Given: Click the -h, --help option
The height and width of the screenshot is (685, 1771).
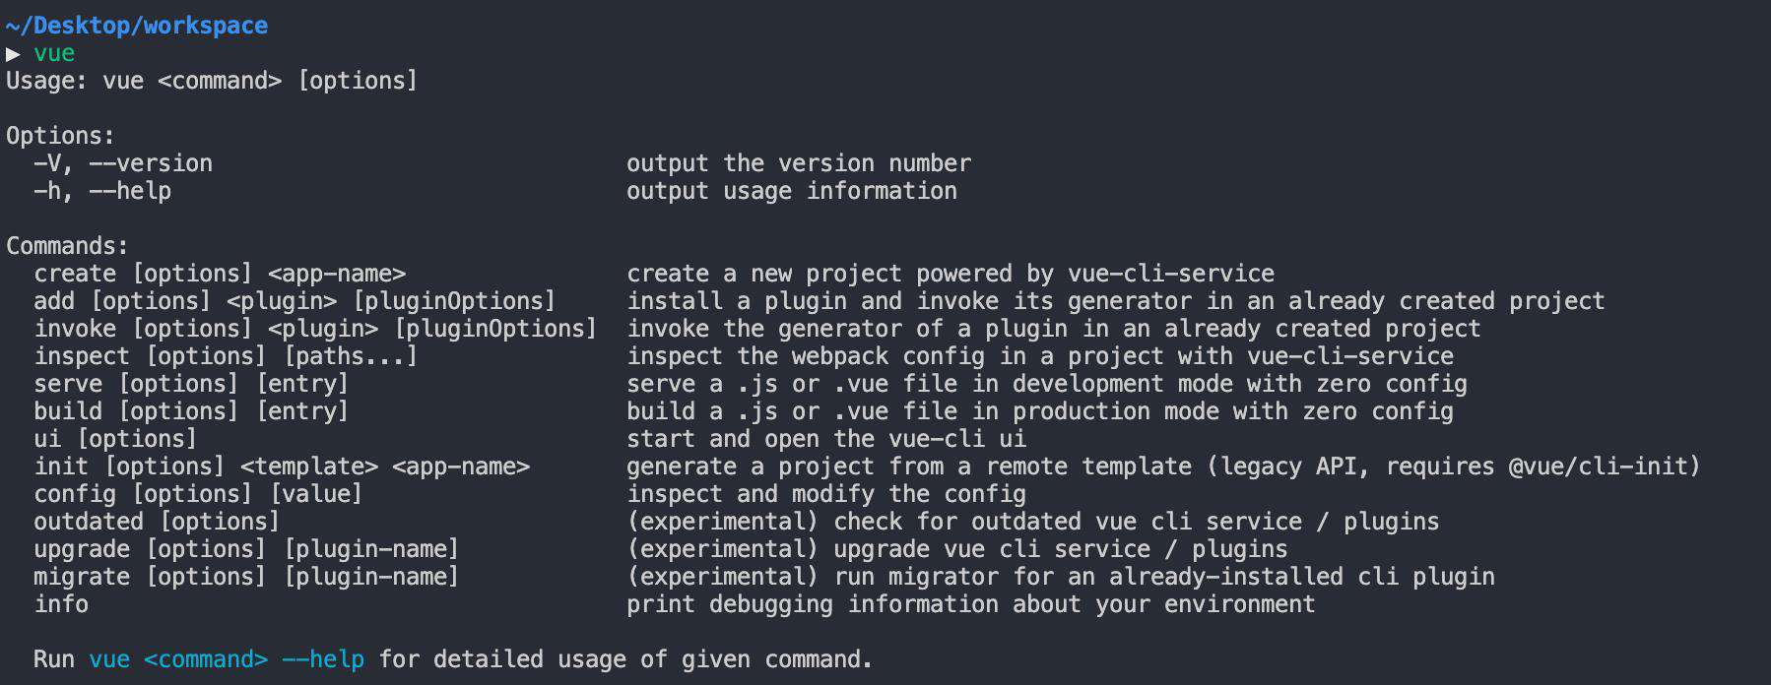Looking at the screenshot, I should (x=102, y=191).
